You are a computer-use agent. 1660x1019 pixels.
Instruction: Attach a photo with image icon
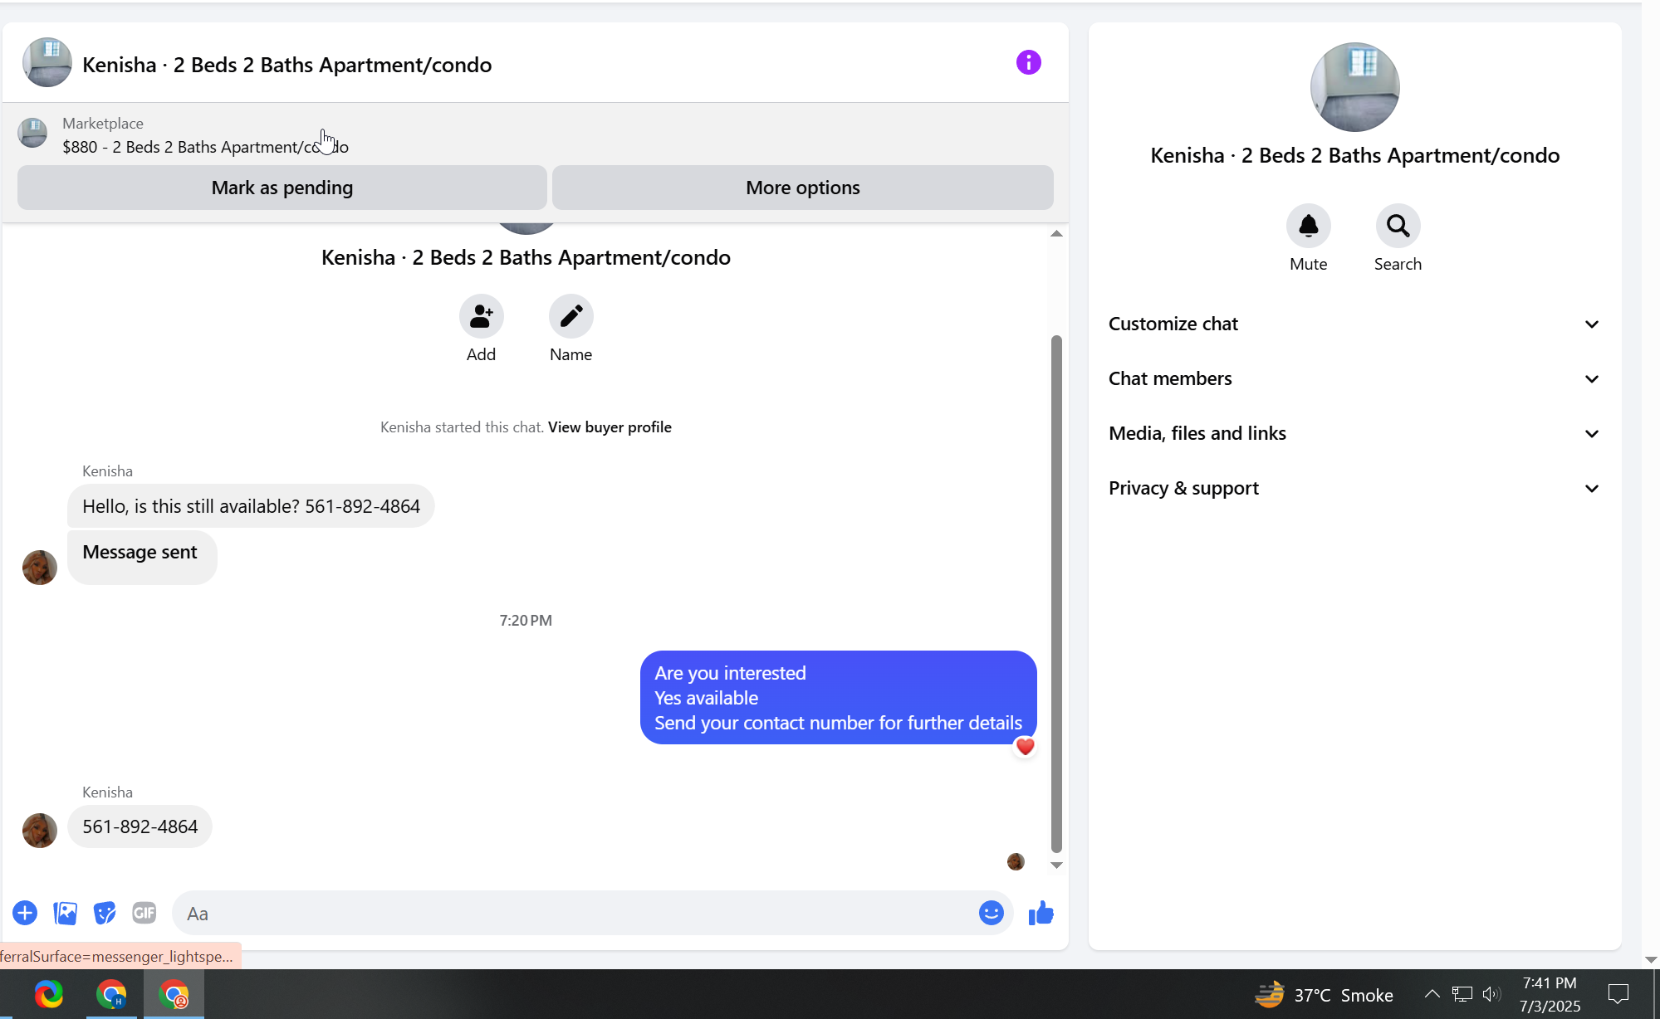pyautogui.click(x=65, y=913)
